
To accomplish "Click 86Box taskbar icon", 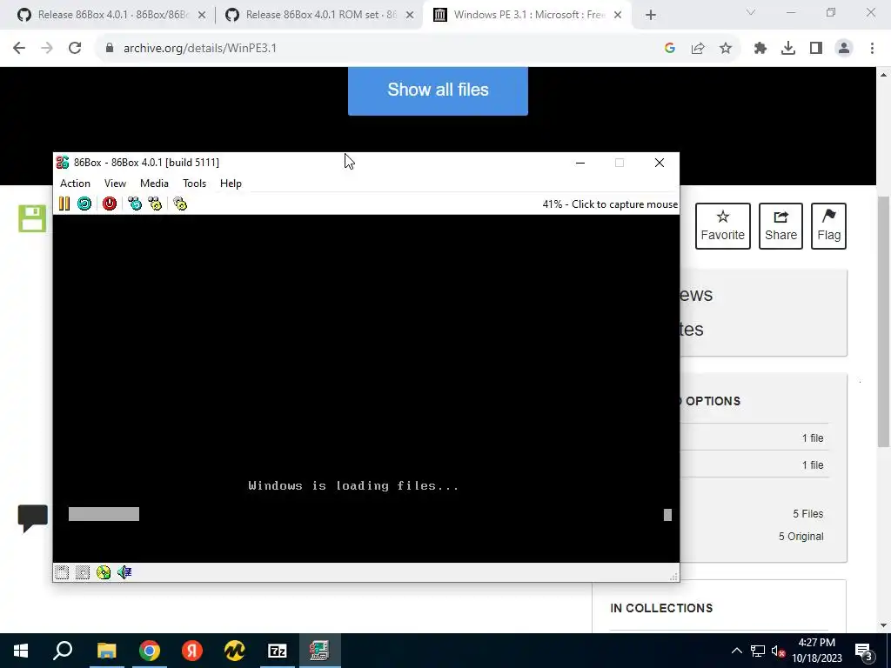I will pos(319,651).
